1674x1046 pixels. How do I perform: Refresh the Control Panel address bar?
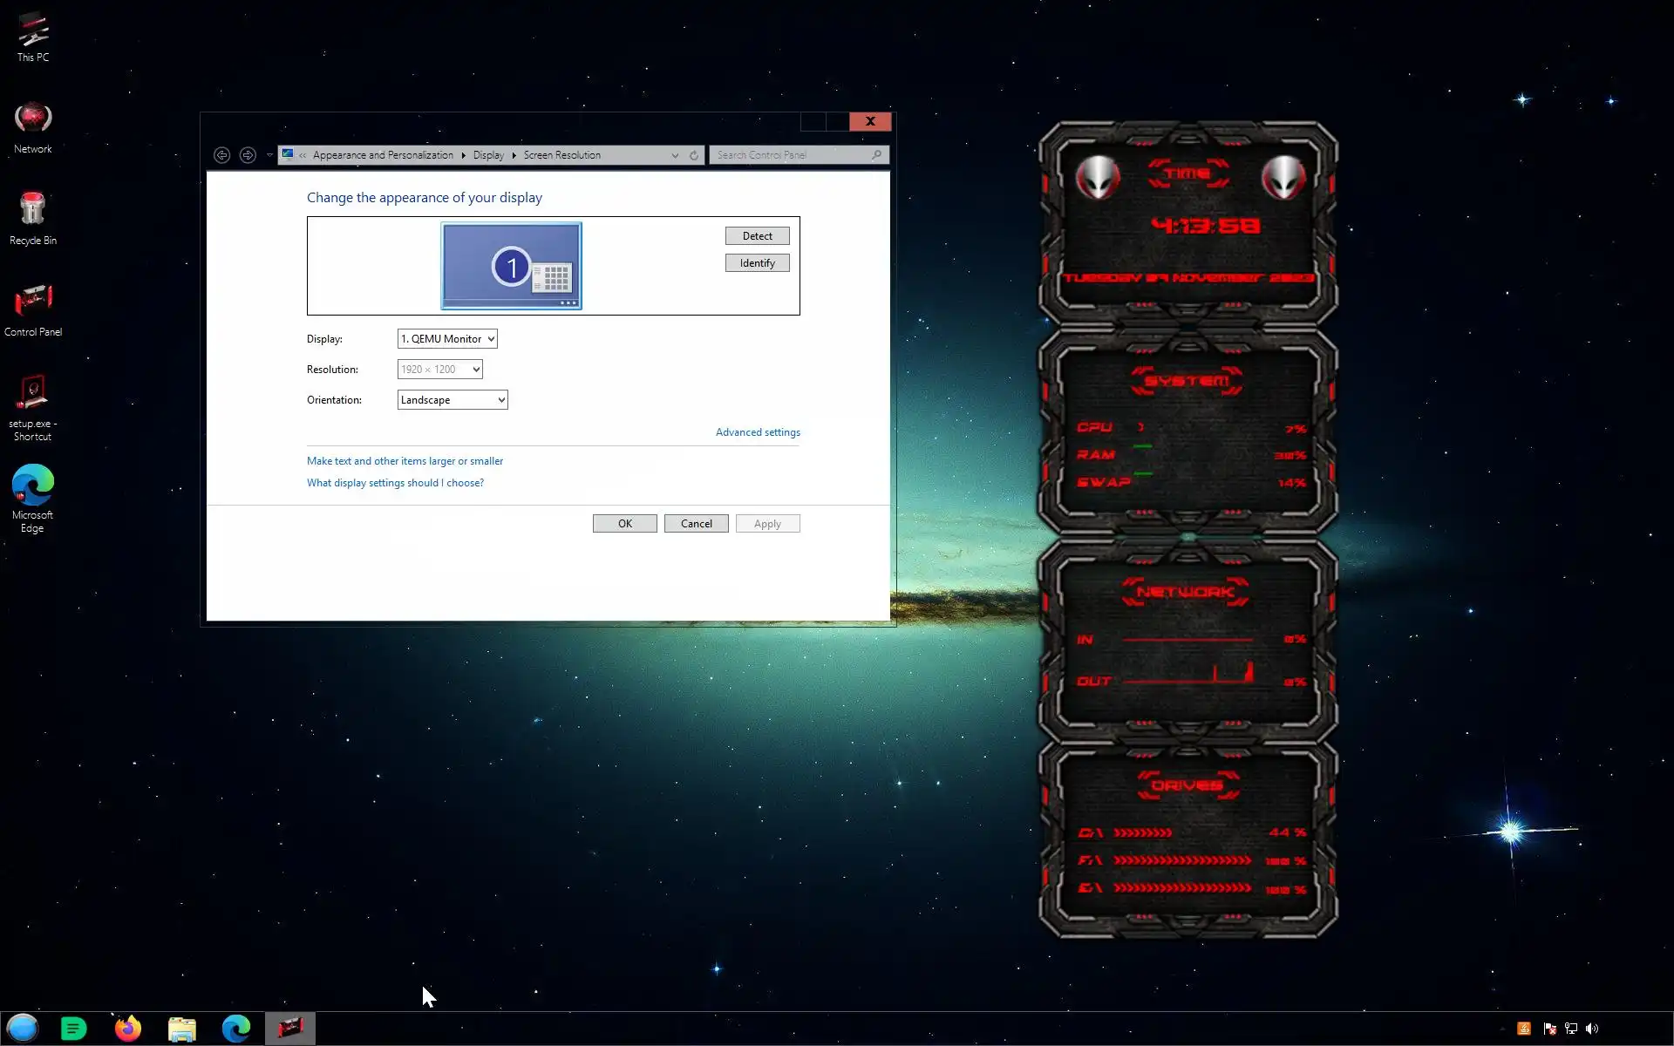[694, 155]
